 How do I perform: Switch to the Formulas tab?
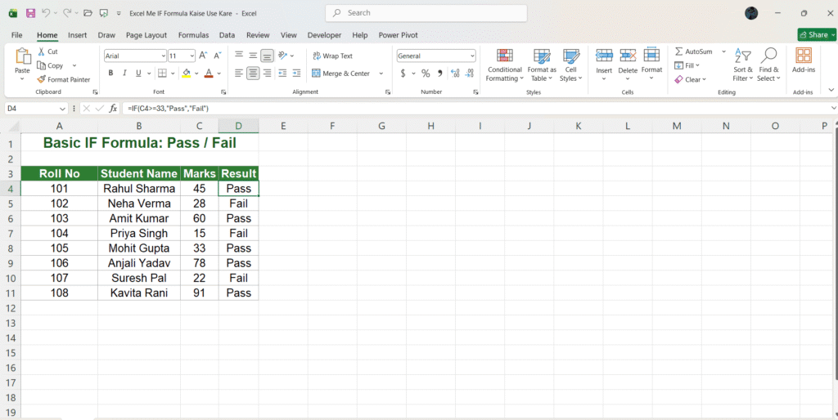pyautogui.click(x=193, y=35)
